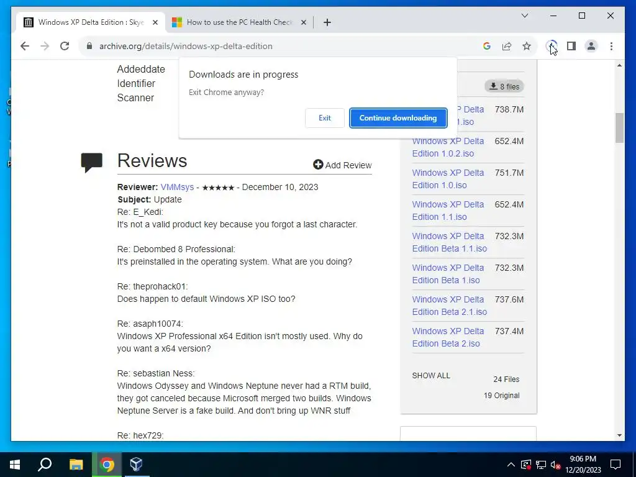Click SHOW ALL files link
Image resolution: width=636 pixels, height=477 pixels.
tap(431, 376)
